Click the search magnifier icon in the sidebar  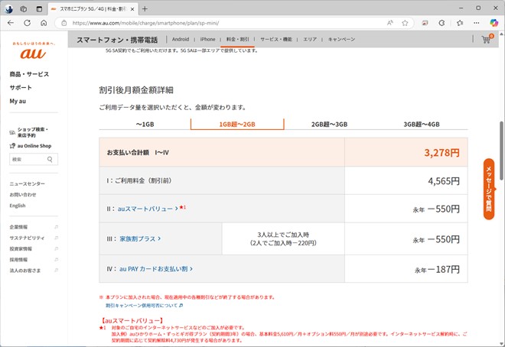[x=50, y=159]
